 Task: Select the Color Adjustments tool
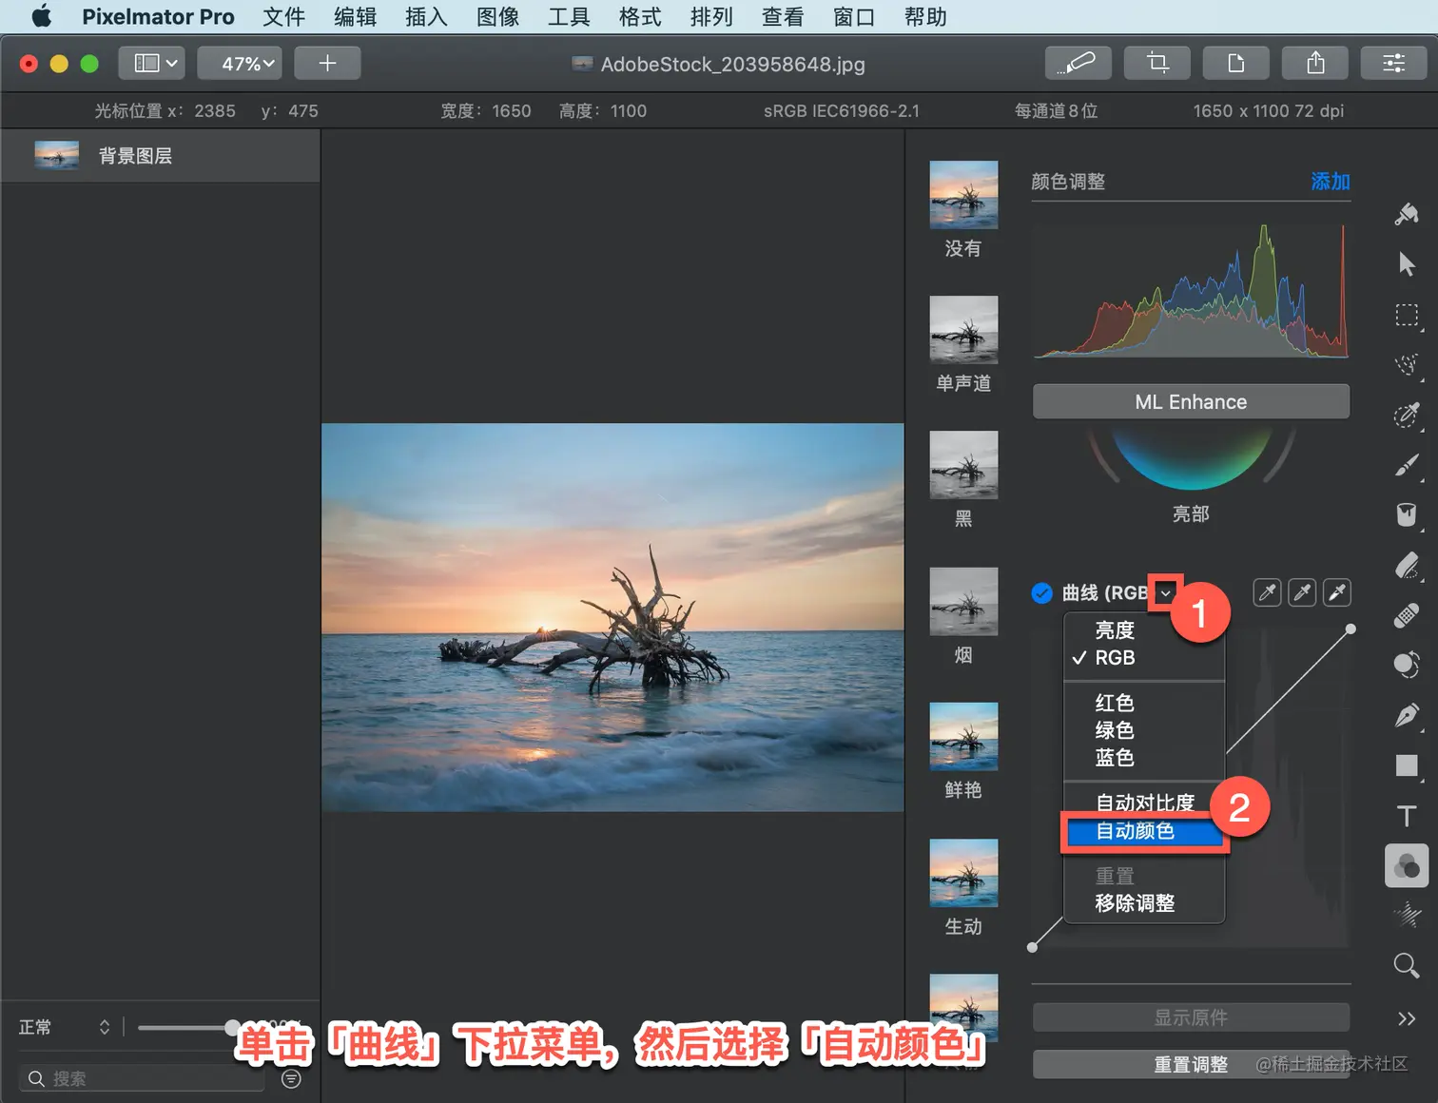(1407, 865)
